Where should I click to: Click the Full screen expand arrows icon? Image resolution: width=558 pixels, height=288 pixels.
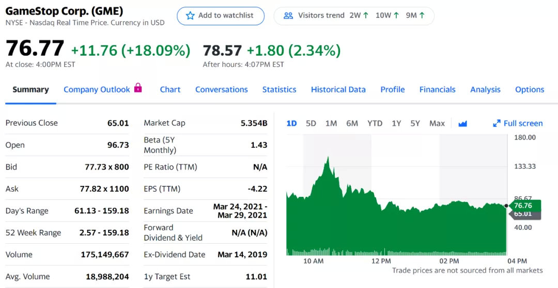tap(497, 124)
